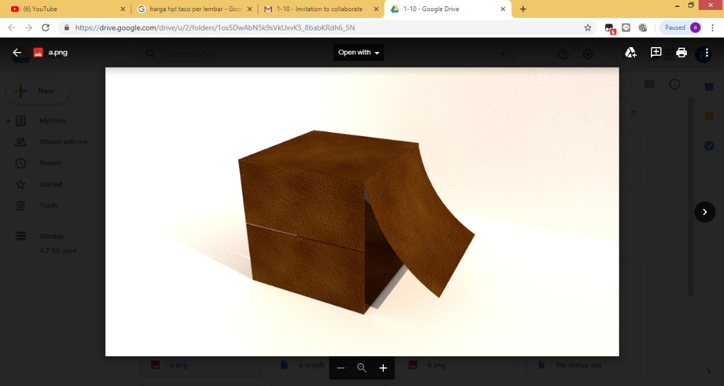This screenshot has height=386, width=724.
Task: Reload the current page
Action: point(45,28)
